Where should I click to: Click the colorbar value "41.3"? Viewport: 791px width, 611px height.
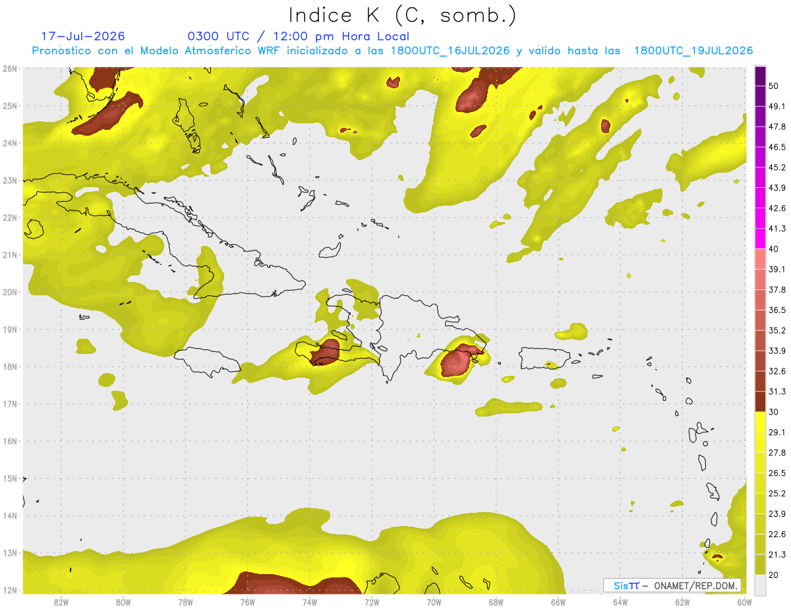(x=777, y=229)
